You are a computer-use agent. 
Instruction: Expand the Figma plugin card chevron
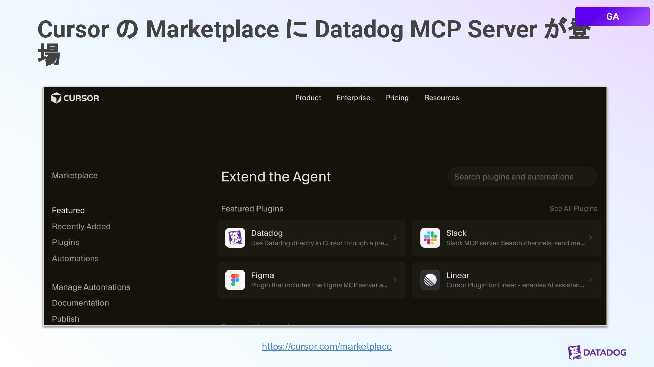pos(395,280)
